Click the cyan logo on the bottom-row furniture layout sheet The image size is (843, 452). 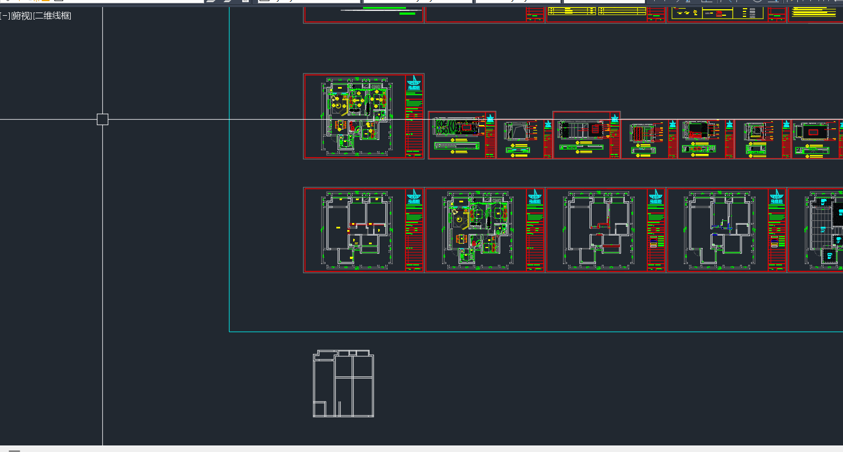pos(535,197)
